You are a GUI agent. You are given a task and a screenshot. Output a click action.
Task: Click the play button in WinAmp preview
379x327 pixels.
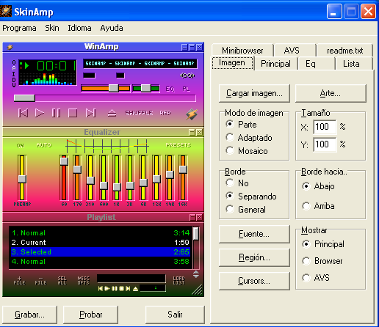click(40, 113)
